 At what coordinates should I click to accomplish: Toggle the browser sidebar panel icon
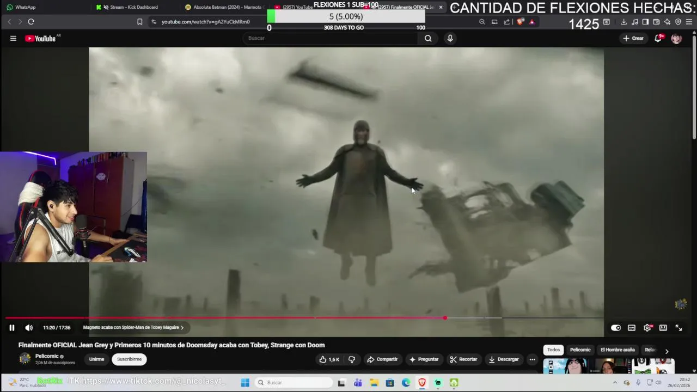pos(645,22)
